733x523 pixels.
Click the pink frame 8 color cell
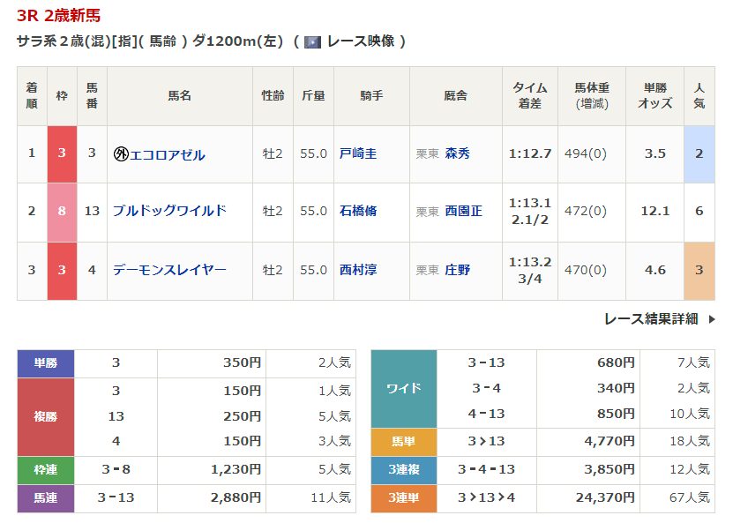click(x=62, y=212)
